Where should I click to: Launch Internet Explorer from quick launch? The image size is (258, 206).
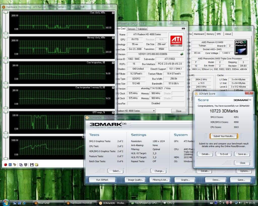coord(24,203)
